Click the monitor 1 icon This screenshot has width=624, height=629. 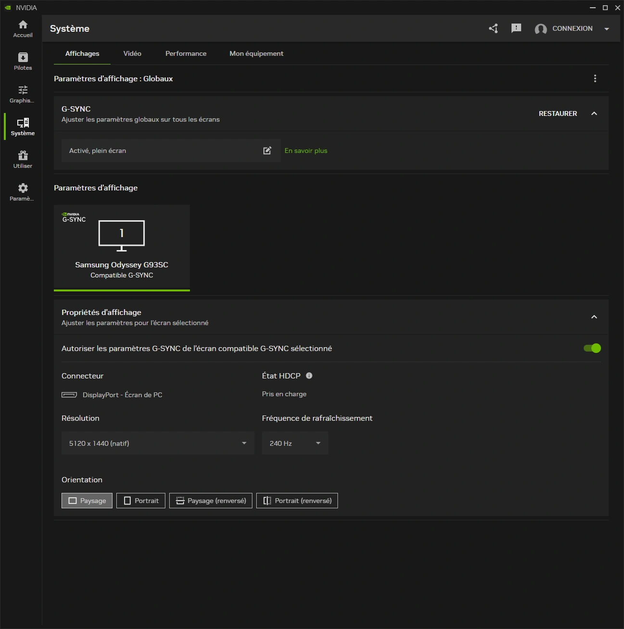tap(122, 236)
